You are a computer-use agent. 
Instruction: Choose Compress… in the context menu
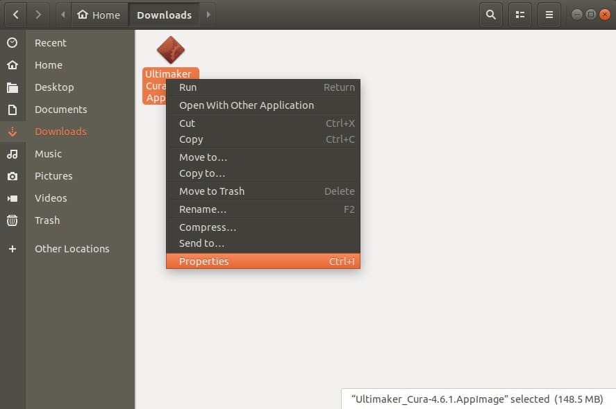263,227
